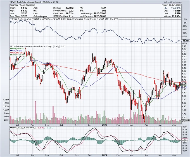This screenshot has height=157, width=190.
Task: Click the 2026 year label under the volume bars
Action: point(104,125)
